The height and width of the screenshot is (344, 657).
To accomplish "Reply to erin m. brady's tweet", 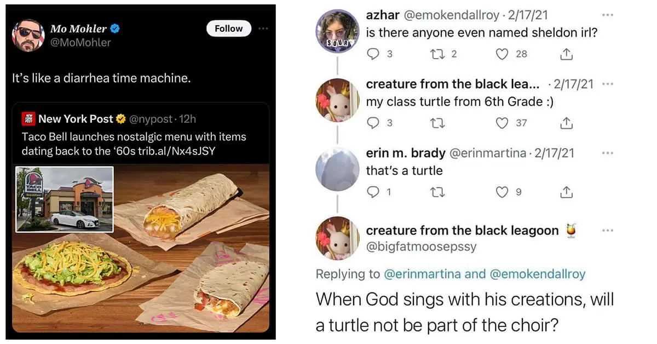I will point(372,192).
